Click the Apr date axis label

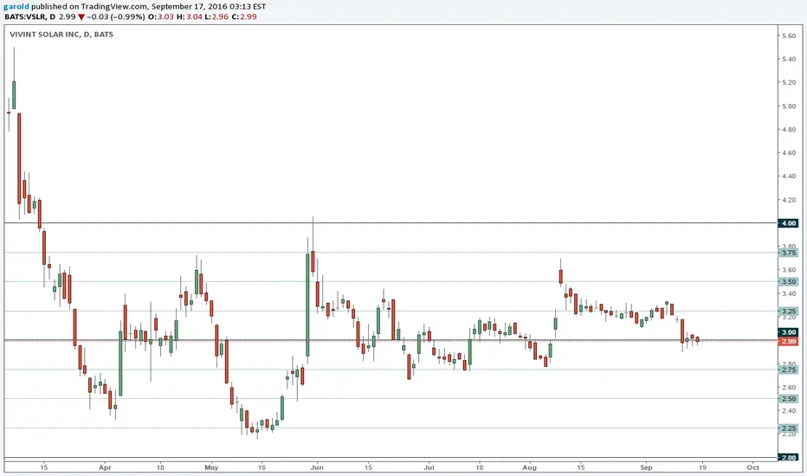pyautogui.click(x=105, y=467)
